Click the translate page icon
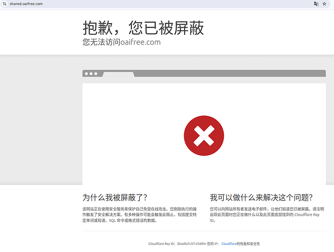This screenshot has height=252, width=334. [x=316, y=4]
